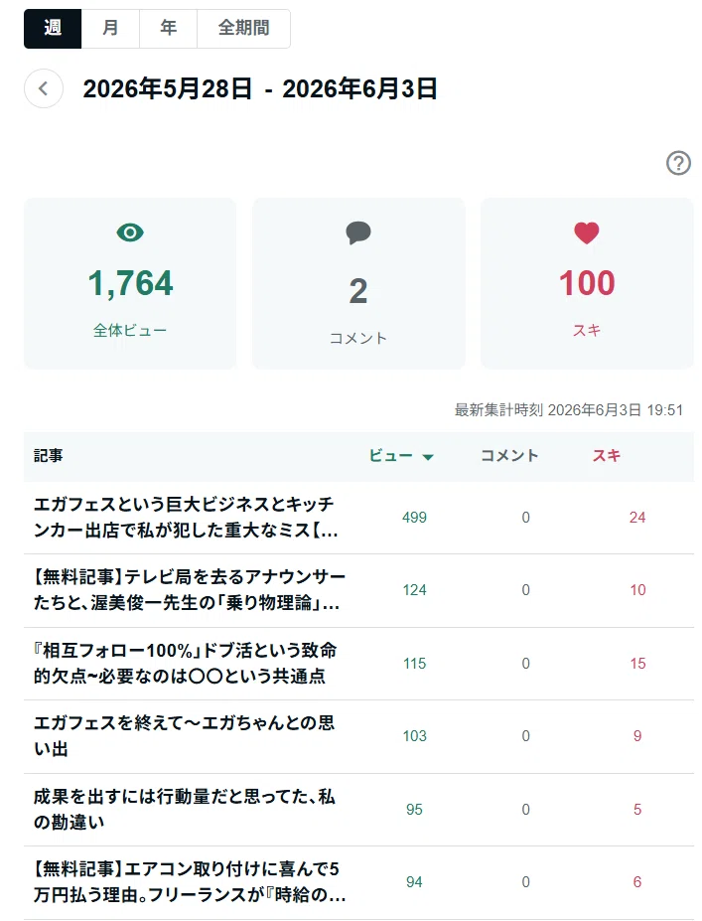Click comment count 0 in テレビ局 row
This screenshot has width=702, height=921.
526,590
